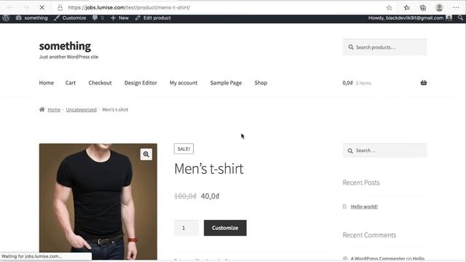Open the browser settings ellipsis menu
The height and width of the screenshot is (262, 466).
[x=456, y=8]
